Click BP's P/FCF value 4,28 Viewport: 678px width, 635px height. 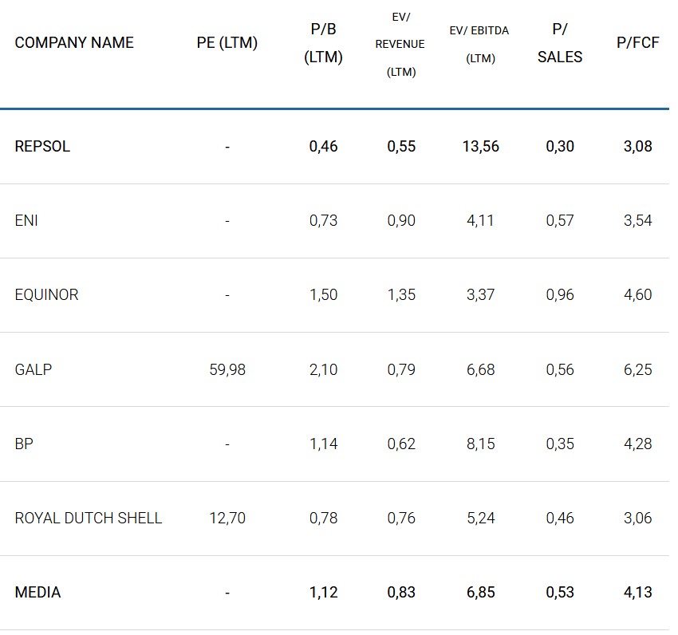[x=638, y=444]
